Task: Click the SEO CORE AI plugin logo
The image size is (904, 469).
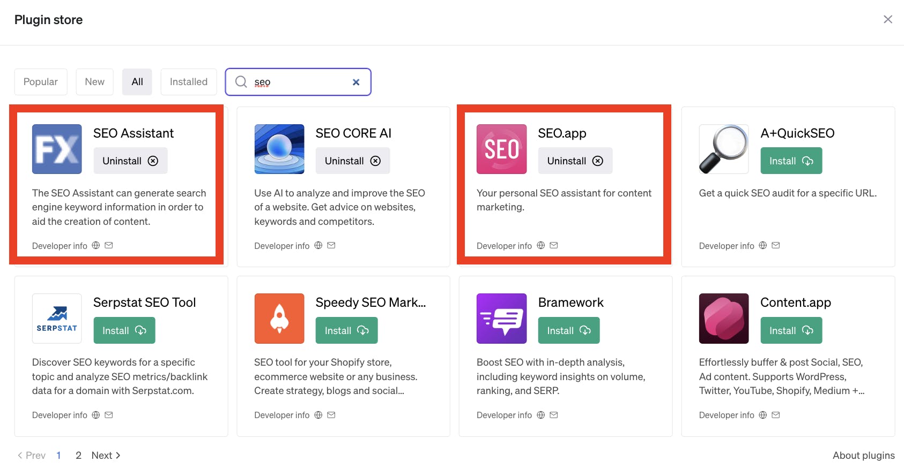Action: [x=279, y=149]
